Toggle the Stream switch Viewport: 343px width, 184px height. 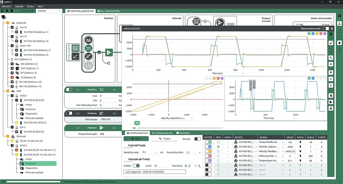(x=197, y=139)
